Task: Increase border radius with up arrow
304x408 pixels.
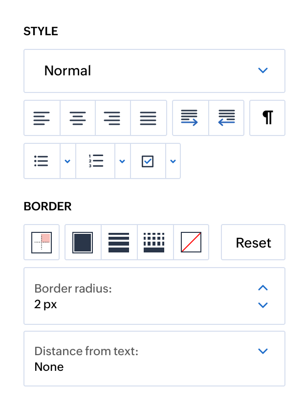Action: click(x=263, y=288)
